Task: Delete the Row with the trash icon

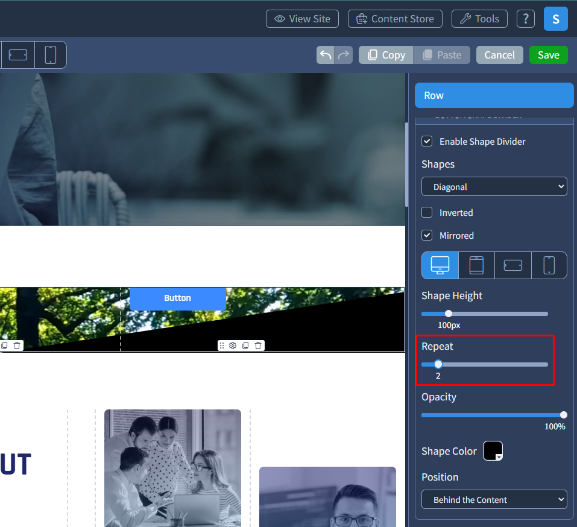Action: [x=258, y=345]
